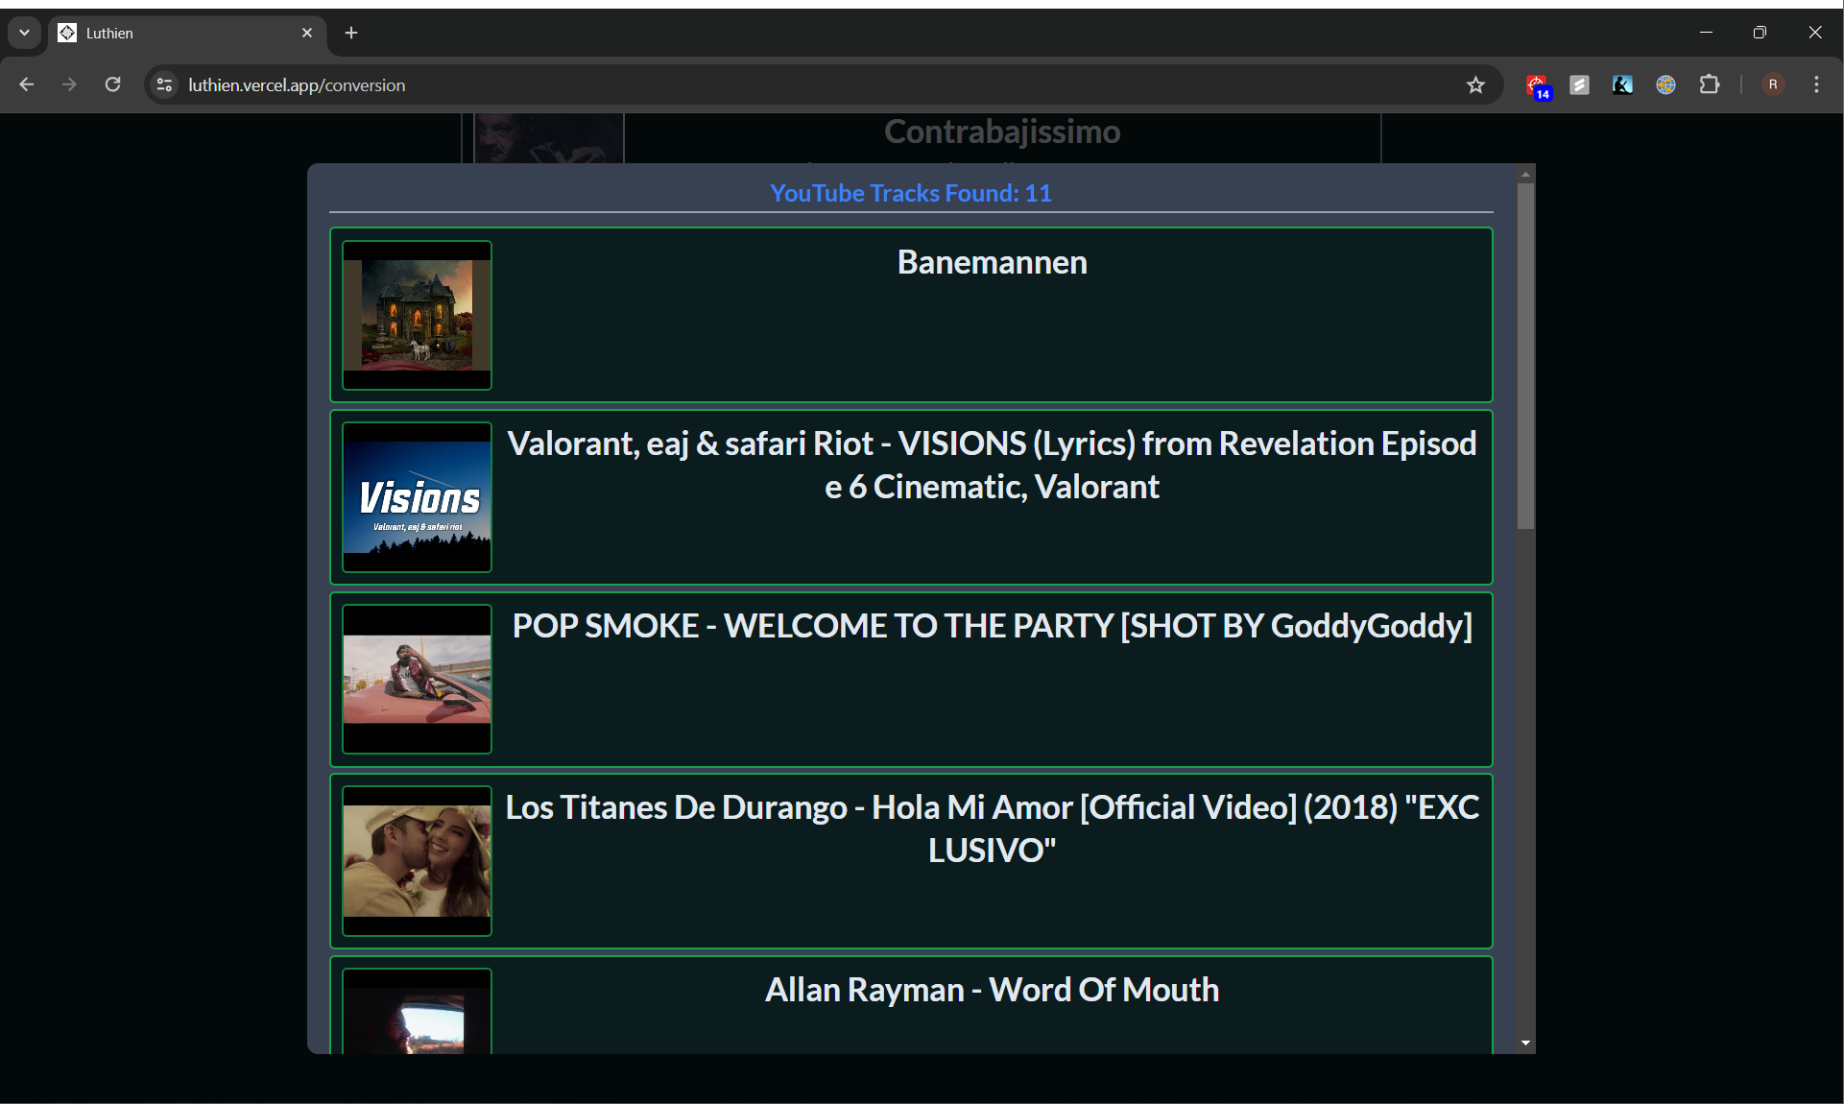Close the Luthien tab
This screenshot has height=1104, width=1844.
[x=307, y=33]
